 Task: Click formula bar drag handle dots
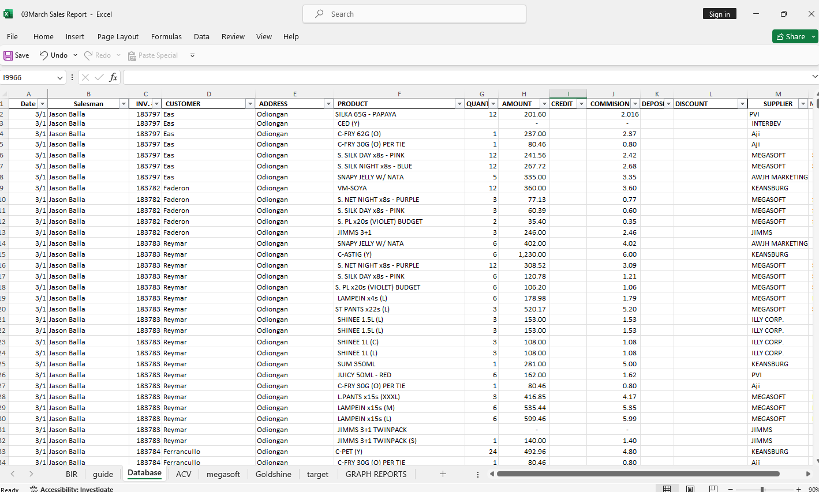coord(72,77)
